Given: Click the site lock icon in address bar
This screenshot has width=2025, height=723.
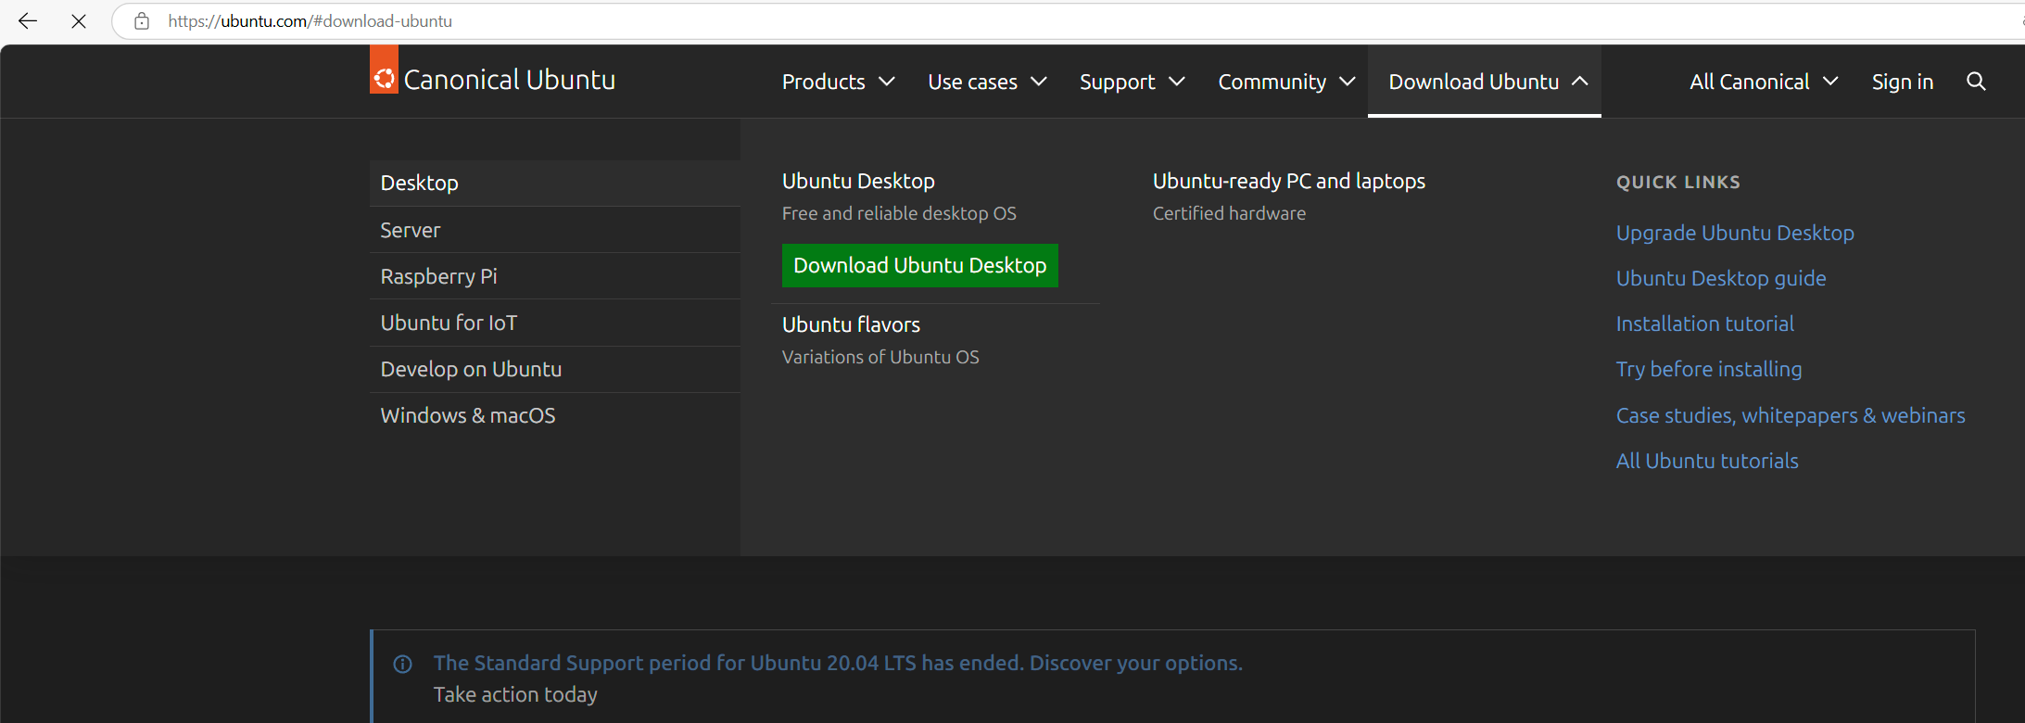Looking at the screenshot, I should point(142,20).
